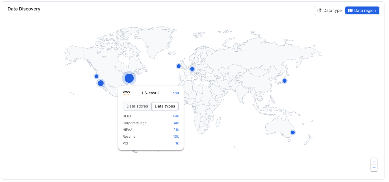Zoom in with the plus button
This screenshot has height=182, width=389.
[374, 161]
